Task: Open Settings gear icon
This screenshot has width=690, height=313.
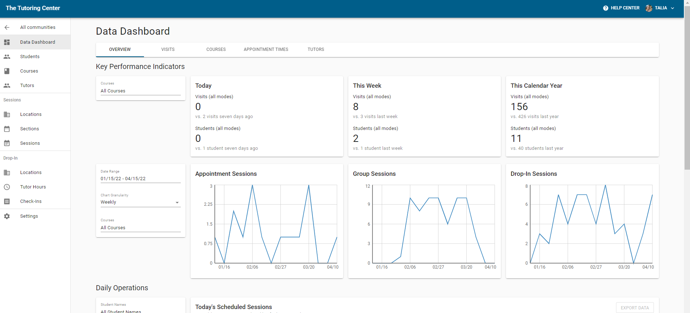Action: pyautogui.click(x=7, y=216)
